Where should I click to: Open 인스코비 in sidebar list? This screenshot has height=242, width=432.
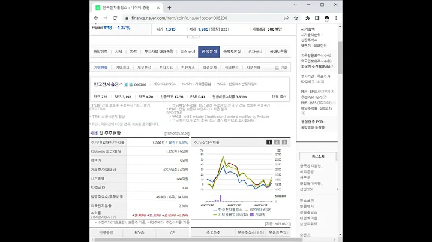(307, 201)
